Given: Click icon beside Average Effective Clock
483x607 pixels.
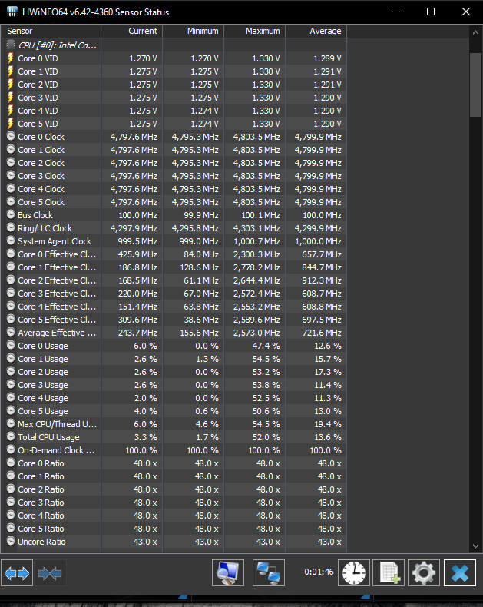Looking at the screenshot, I should click(x=11, y=332).
